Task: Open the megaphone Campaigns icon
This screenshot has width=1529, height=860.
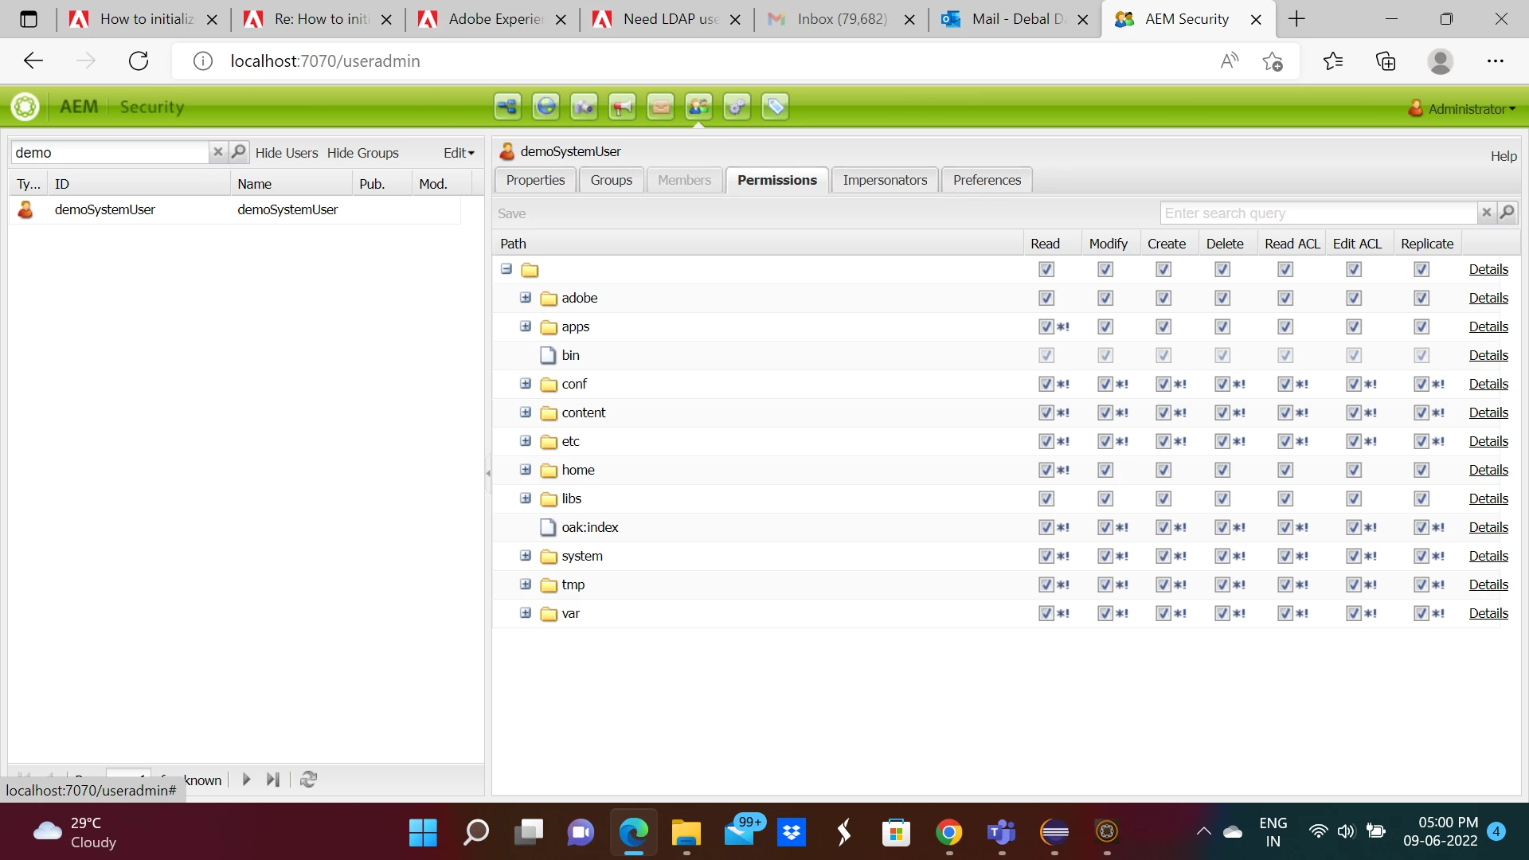Action: coord(622,107)
